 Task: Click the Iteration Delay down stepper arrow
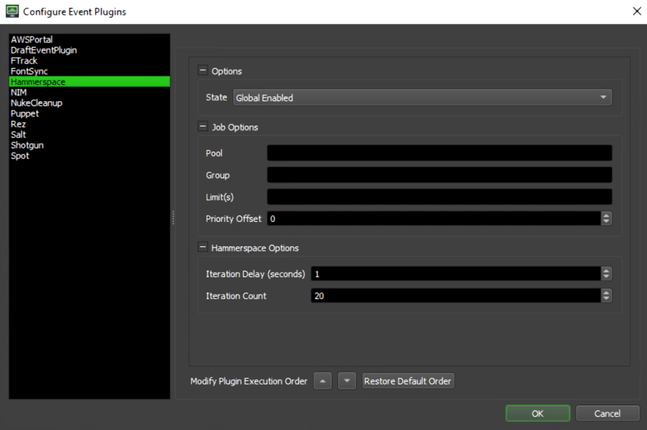click(606, 276)
